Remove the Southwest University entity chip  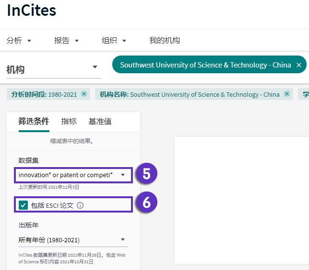click(x=298, y=65)
